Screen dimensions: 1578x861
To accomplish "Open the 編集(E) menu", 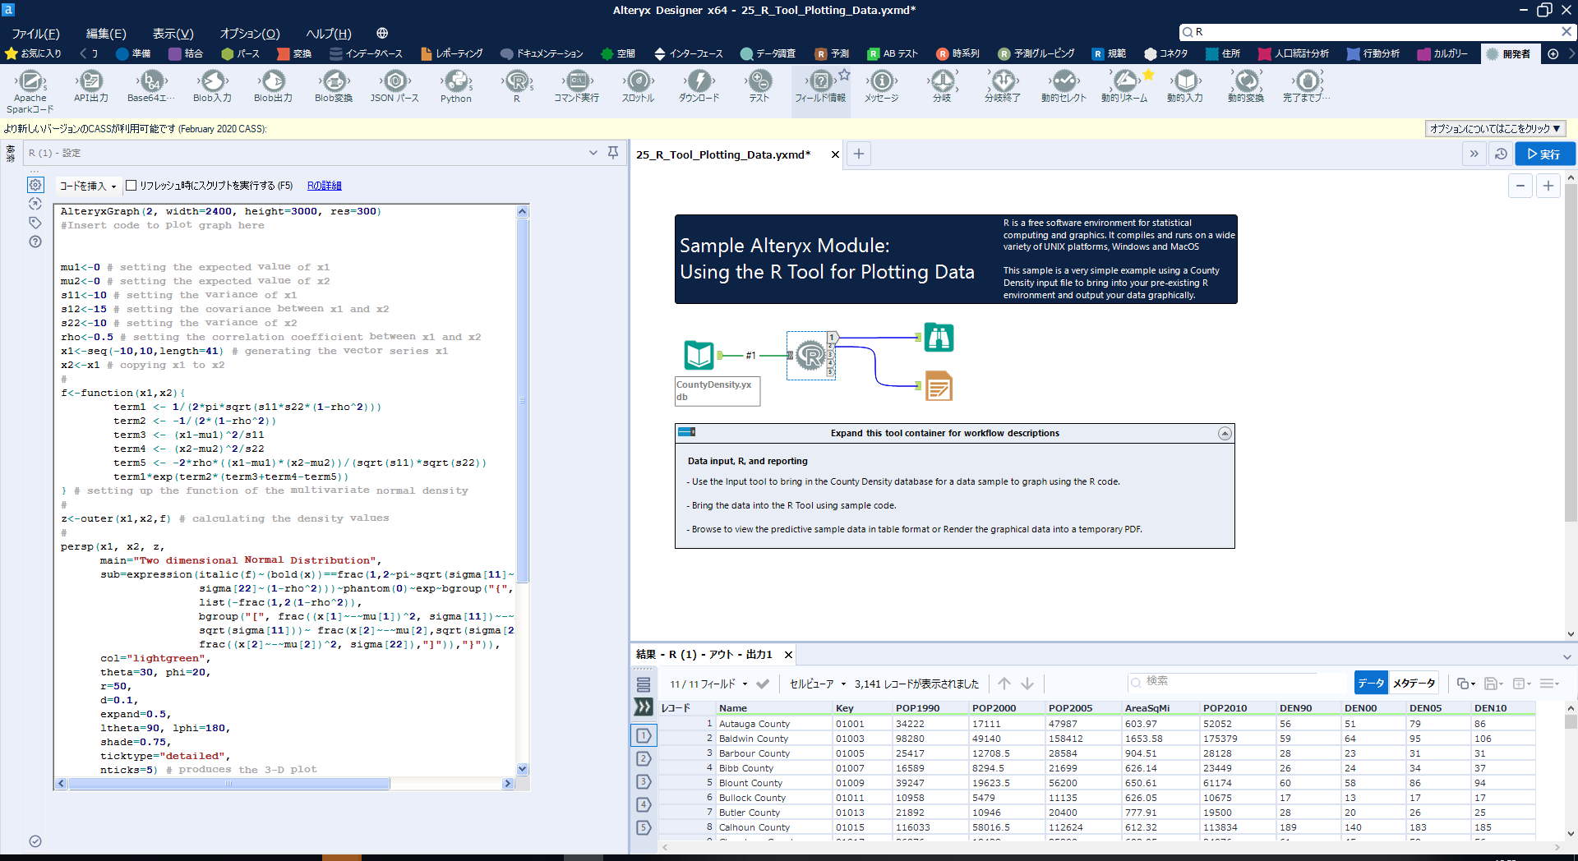I will (106, 34).
